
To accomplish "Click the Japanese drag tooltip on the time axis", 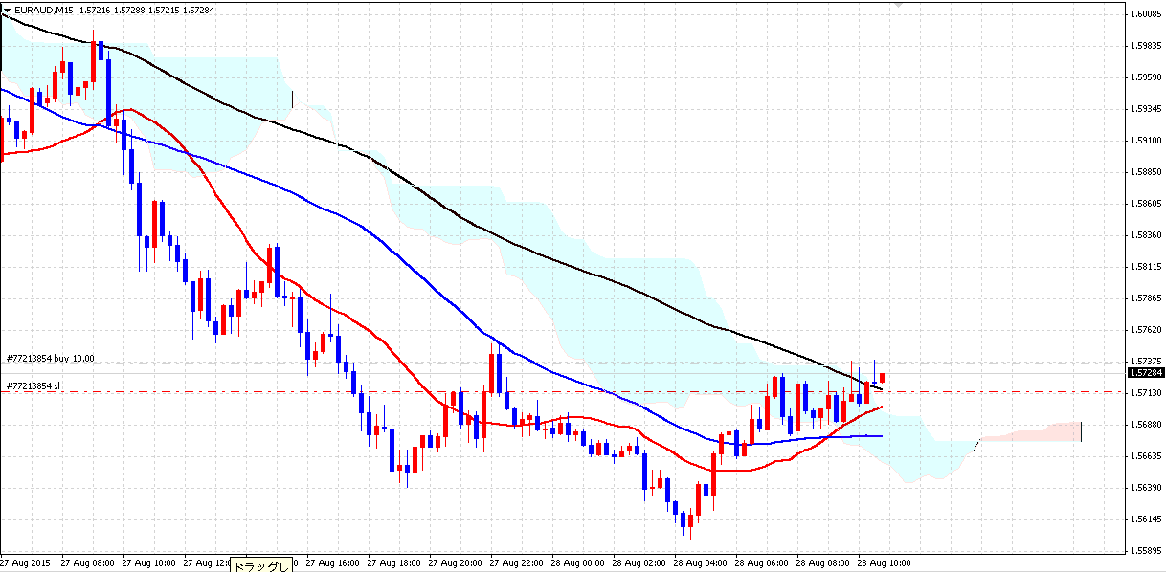I will (x=261, y=565).
